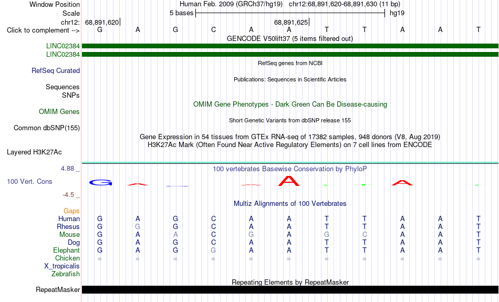Click the large red A PhyloP logo letter
Image resolution: width=499 pixels, height=302 pixels.
point(289,181)
